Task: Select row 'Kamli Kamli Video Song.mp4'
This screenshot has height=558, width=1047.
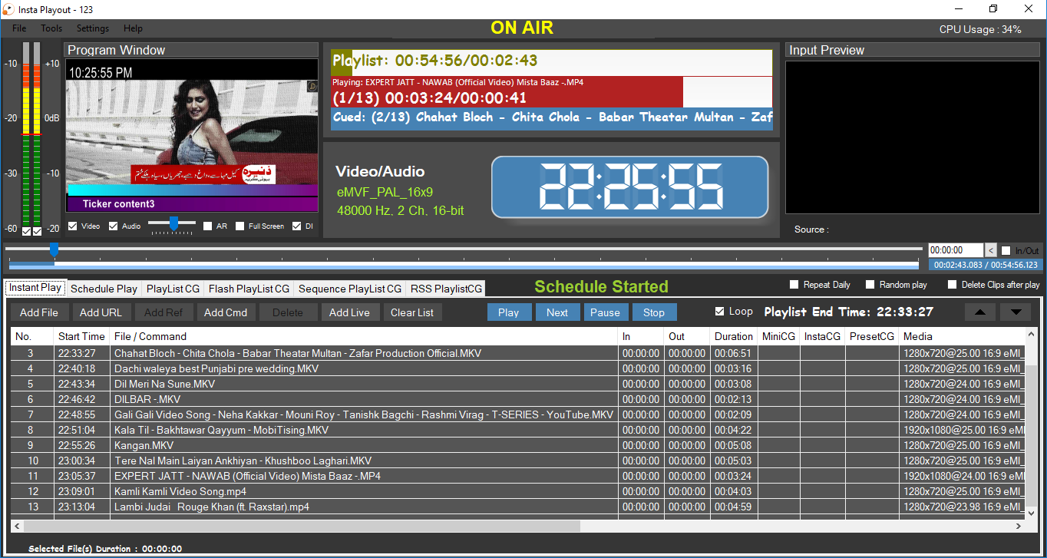Action: (517, 491)
